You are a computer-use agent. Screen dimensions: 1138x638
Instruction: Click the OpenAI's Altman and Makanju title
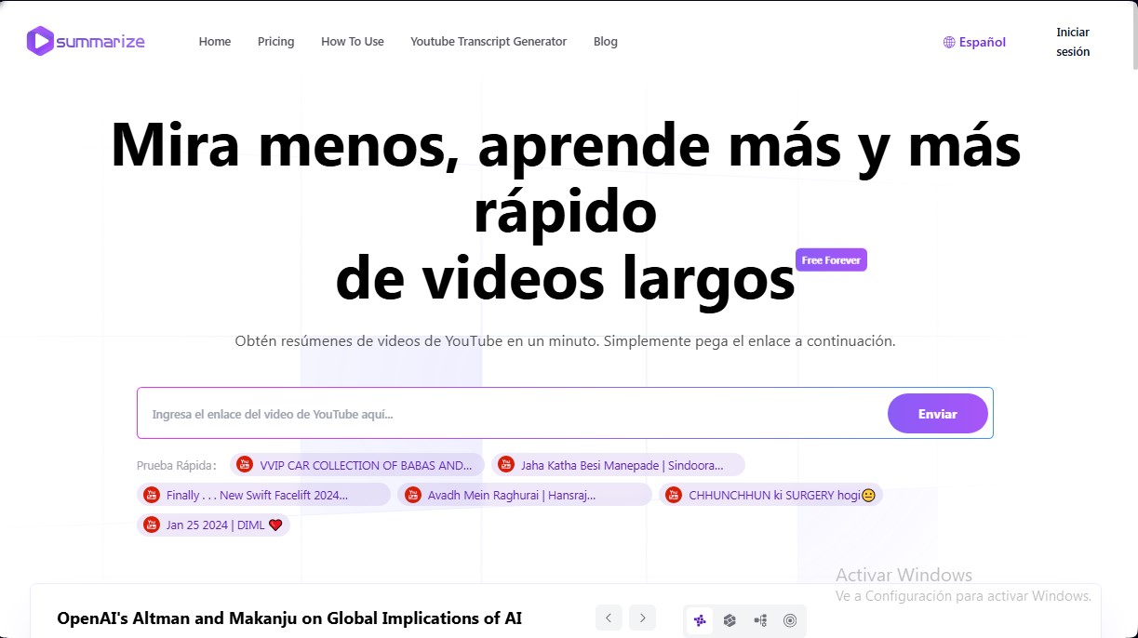click(x=289, y=618)
